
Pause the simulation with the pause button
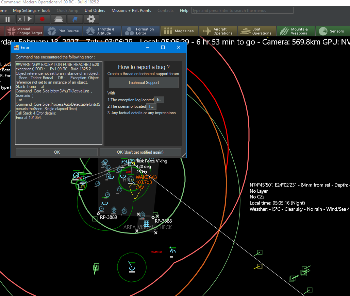coord(7,19)
